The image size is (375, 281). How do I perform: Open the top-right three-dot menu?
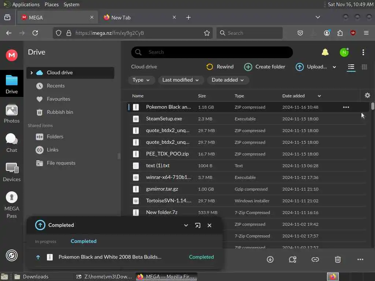[363, 52]
